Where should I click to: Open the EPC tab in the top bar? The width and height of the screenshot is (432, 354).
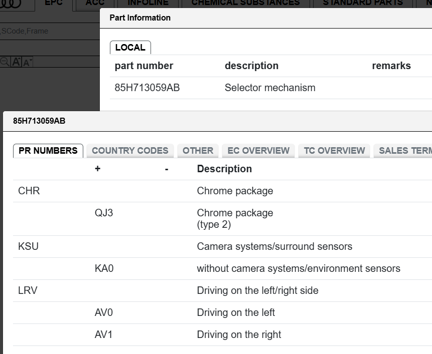(54, 4)
